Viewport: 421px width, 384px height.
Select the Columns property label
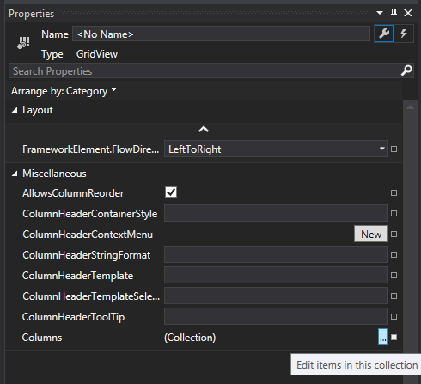coord(42,338)
